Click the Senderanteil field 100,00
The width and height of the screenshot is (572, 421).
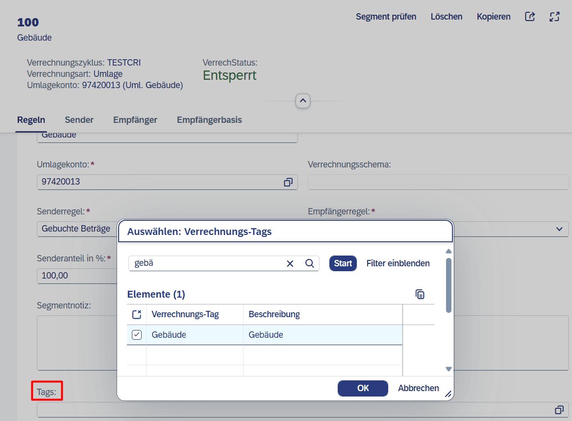coord(77,276)
